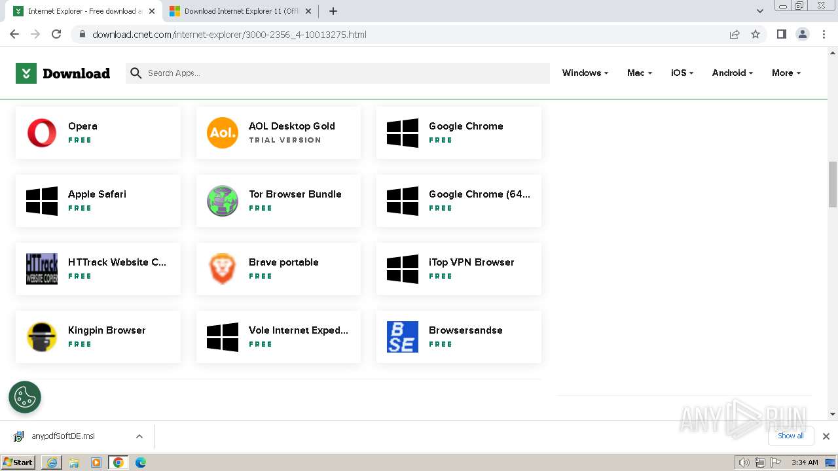
Task: Expand the More dropdown menu
Action: (786, 73)
